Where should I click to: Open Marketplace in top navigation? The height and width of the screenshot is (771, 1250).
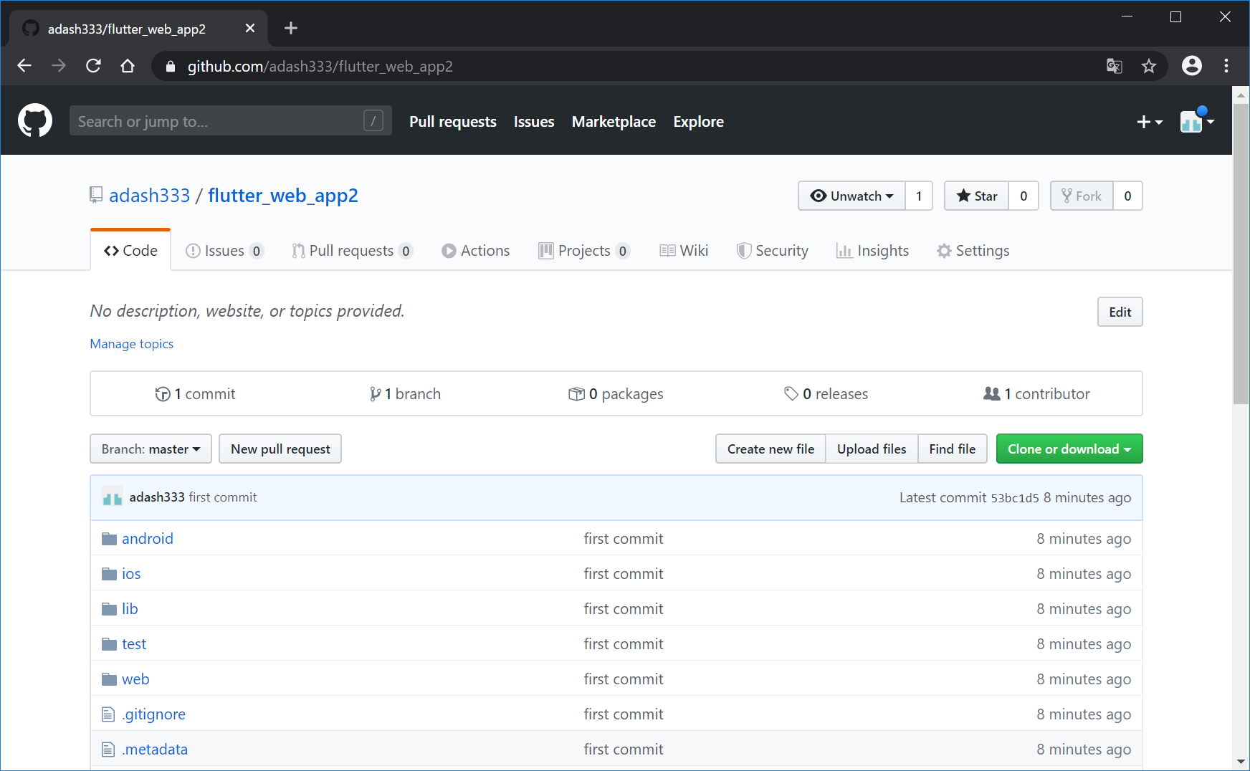(x=614, y=122)
